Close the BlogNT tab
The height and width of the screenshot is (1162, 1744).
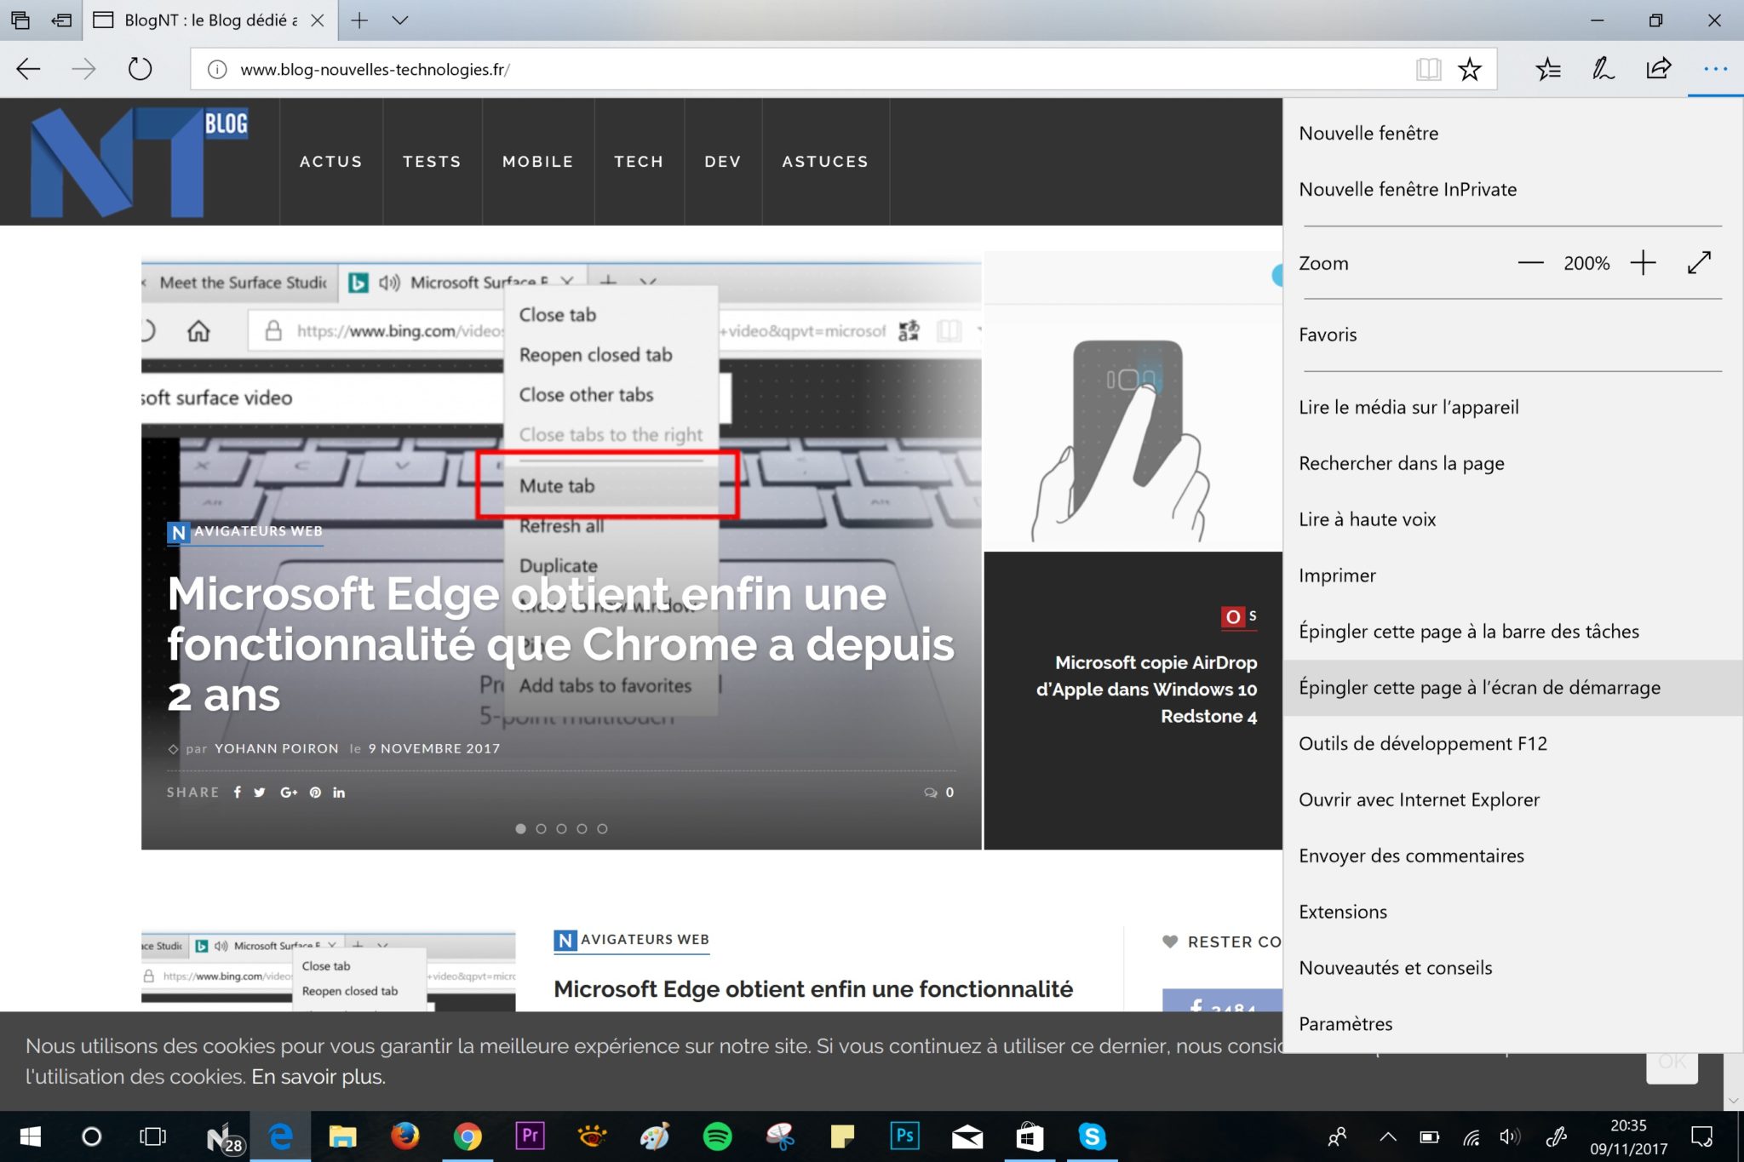click(x=318, y=20)
